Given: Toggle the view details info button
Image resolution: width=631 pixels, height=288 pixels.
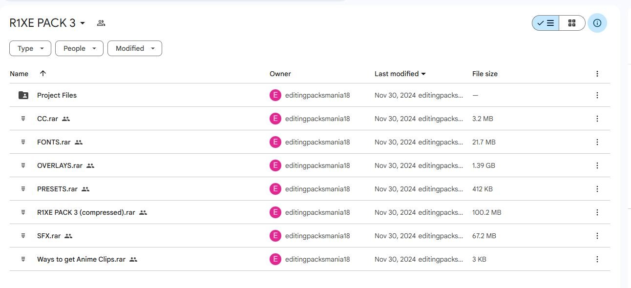Looking at the screenshot, I should pos(597,23).
